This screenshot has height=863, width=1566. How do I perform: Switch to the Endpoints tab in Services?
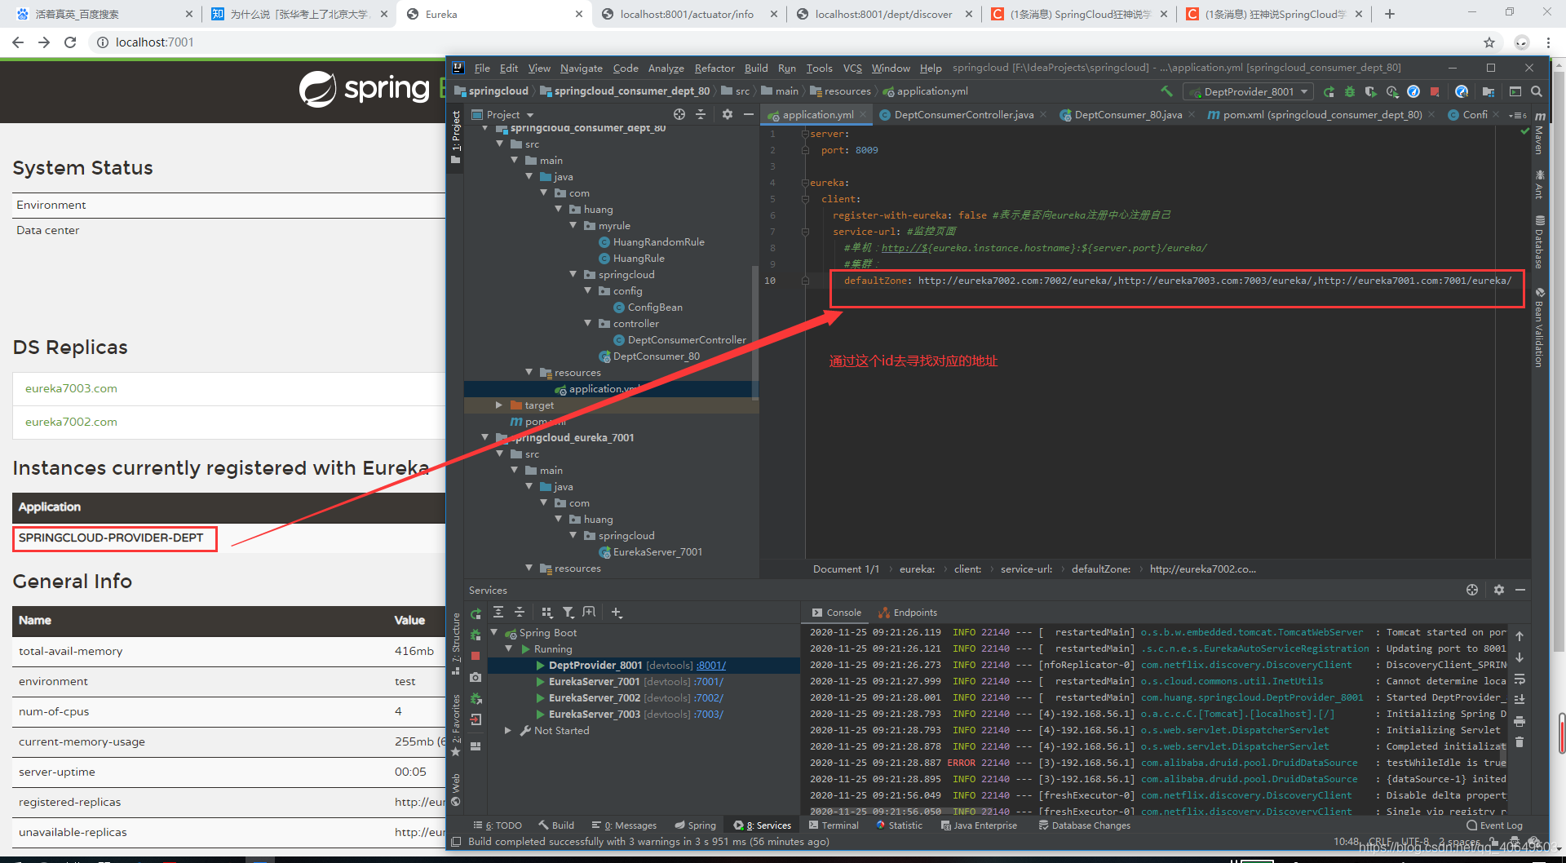pos(908,613)
